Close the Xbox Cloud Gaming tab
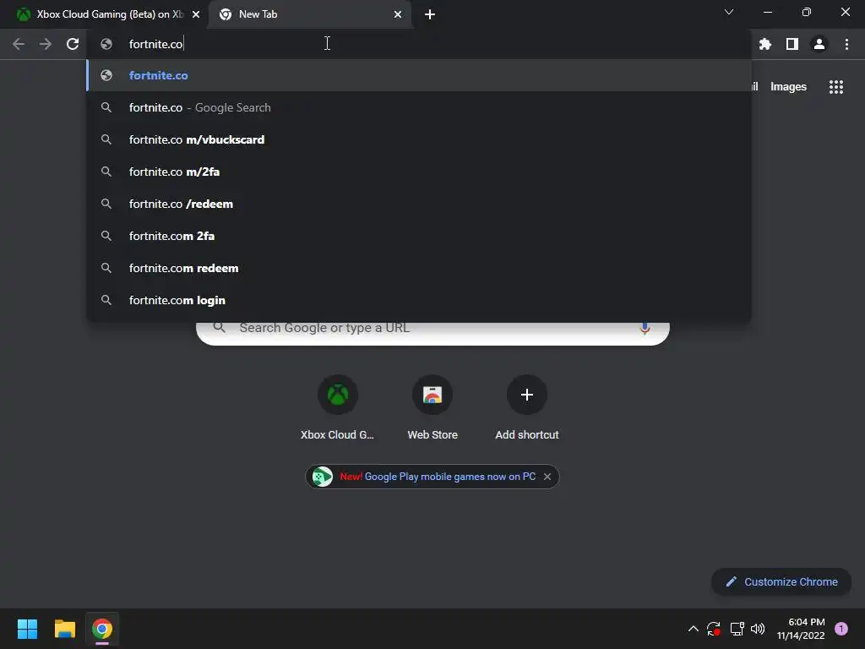The height and width of the screenshot is (649, 865). point(196,14)
